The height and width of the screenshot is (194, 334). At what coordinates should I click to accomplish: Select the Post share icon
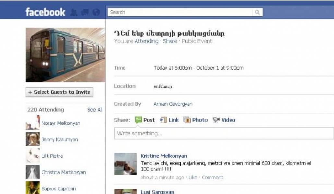pyautogui.click(x=138, y=120)
